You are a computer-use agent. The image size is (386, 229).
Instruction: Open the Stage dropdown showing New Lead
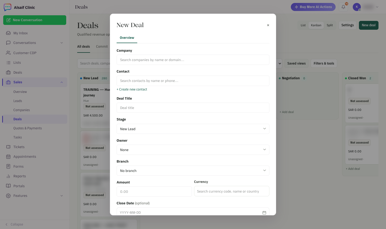193,129
